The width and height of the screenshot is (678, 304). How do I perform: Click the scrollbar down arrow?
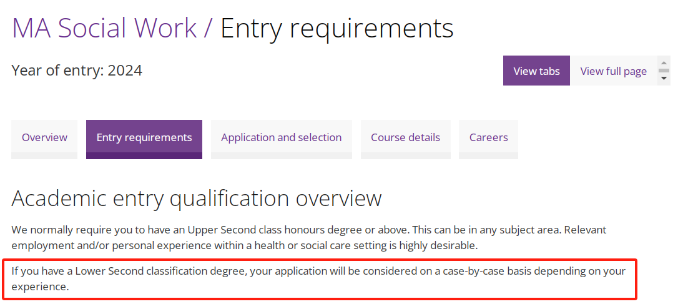pyautogui.click(x=664, y=79)
